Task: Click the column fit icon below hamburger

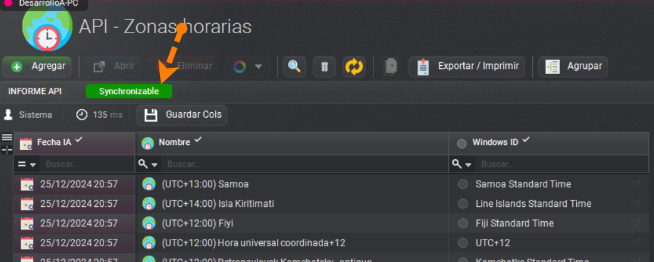Action: point(7,149)
